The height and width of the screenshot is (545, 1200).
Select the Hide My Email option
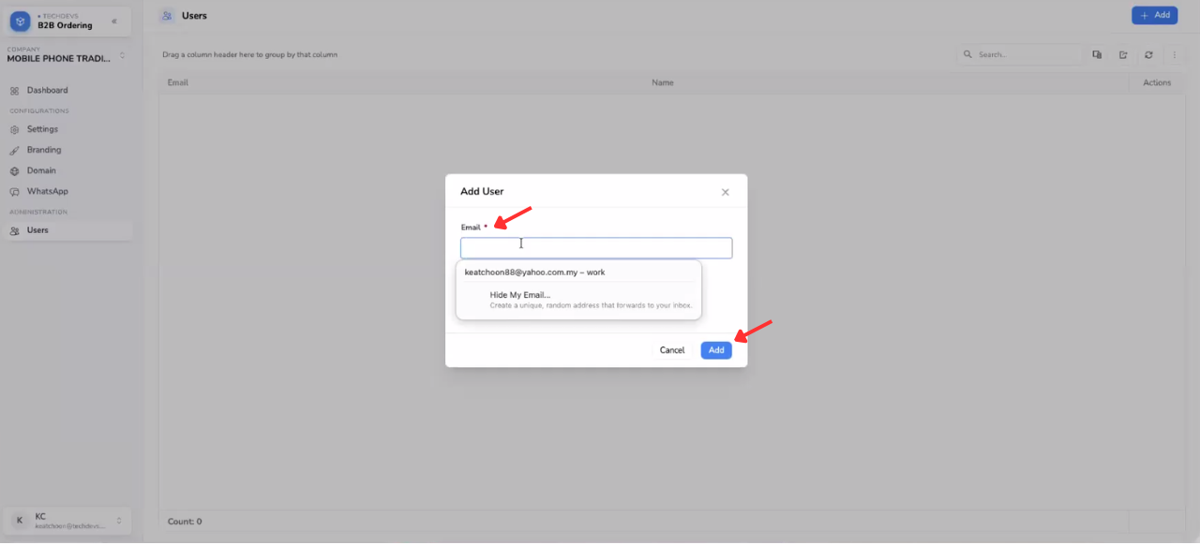[578, 300]
